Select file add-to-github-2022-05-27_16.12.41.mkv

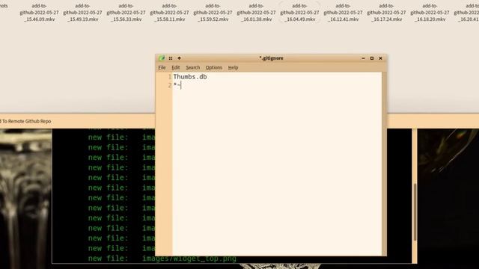tap(343, 13)
